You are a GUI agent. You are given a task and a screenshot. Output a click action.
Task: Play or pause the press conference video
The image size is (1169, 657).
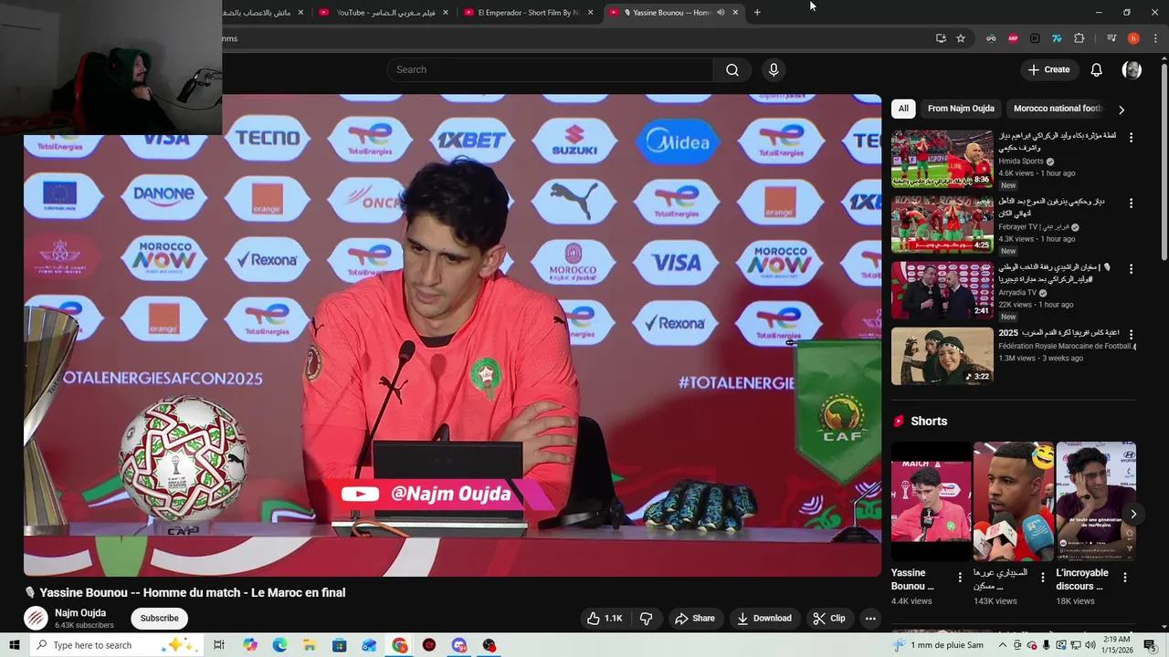[452, 335]
